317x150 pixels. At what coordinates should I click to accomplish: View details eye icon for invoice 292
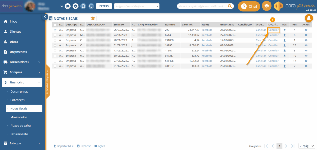click(x=306, y=30)
